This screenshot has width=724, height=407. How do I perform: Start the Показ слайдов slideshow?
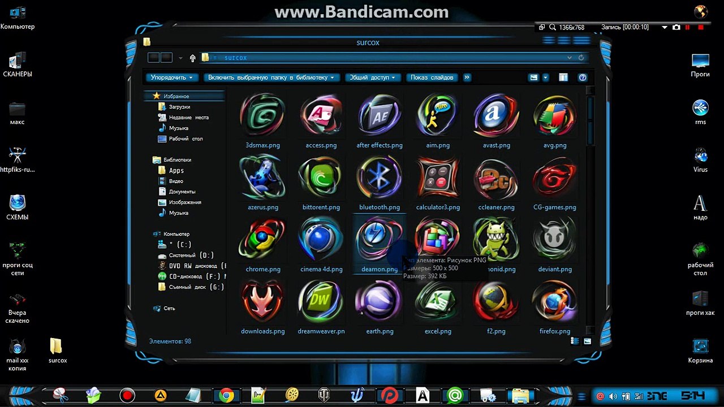pos(432,77)
